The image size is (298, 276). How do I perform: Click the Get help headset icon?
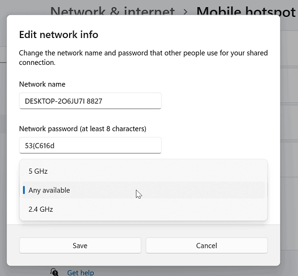pos(54,272)
